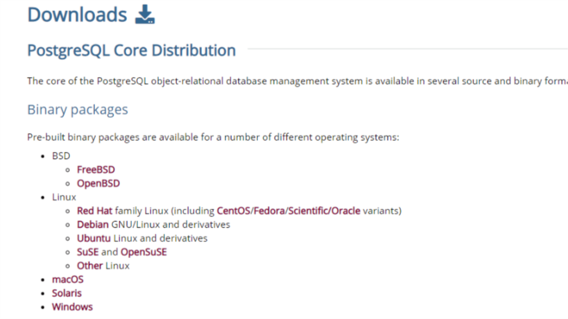Open the Oracle variant link
Image resolution: width=568 pixels, height=319 pixels.
pos(346,211)
